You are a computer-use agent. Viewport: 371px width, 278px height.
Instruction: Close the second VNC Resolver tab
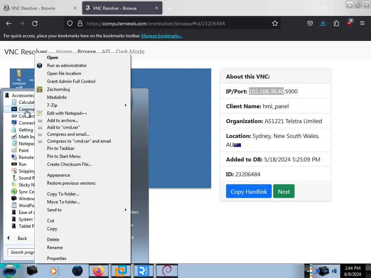157,8
